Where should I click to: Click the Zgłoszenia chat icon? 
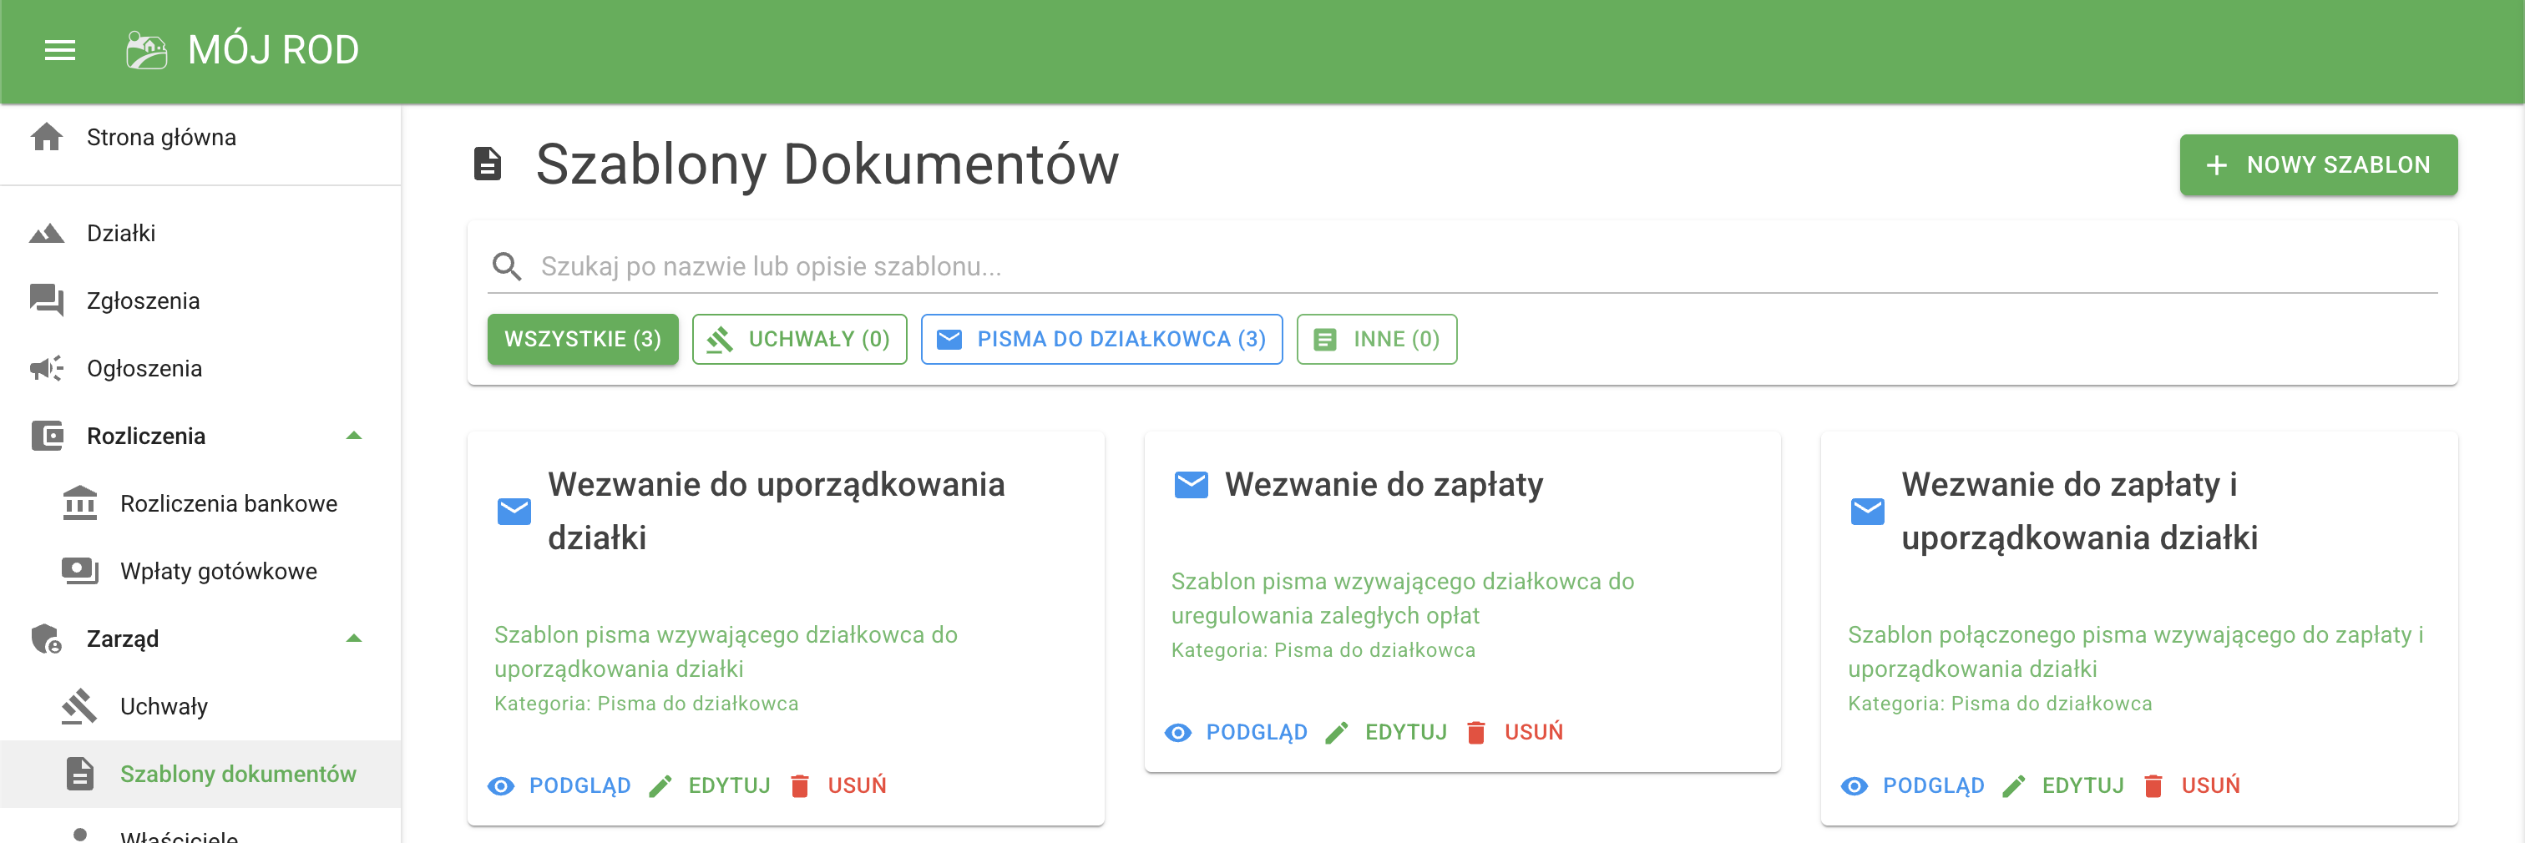46,300
